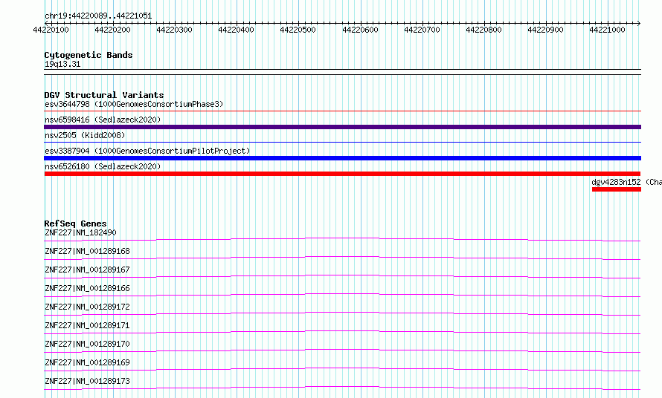Click the 19q13.31 cytogenetic band bar
This screenshot has width=662, height=398.
342,72
